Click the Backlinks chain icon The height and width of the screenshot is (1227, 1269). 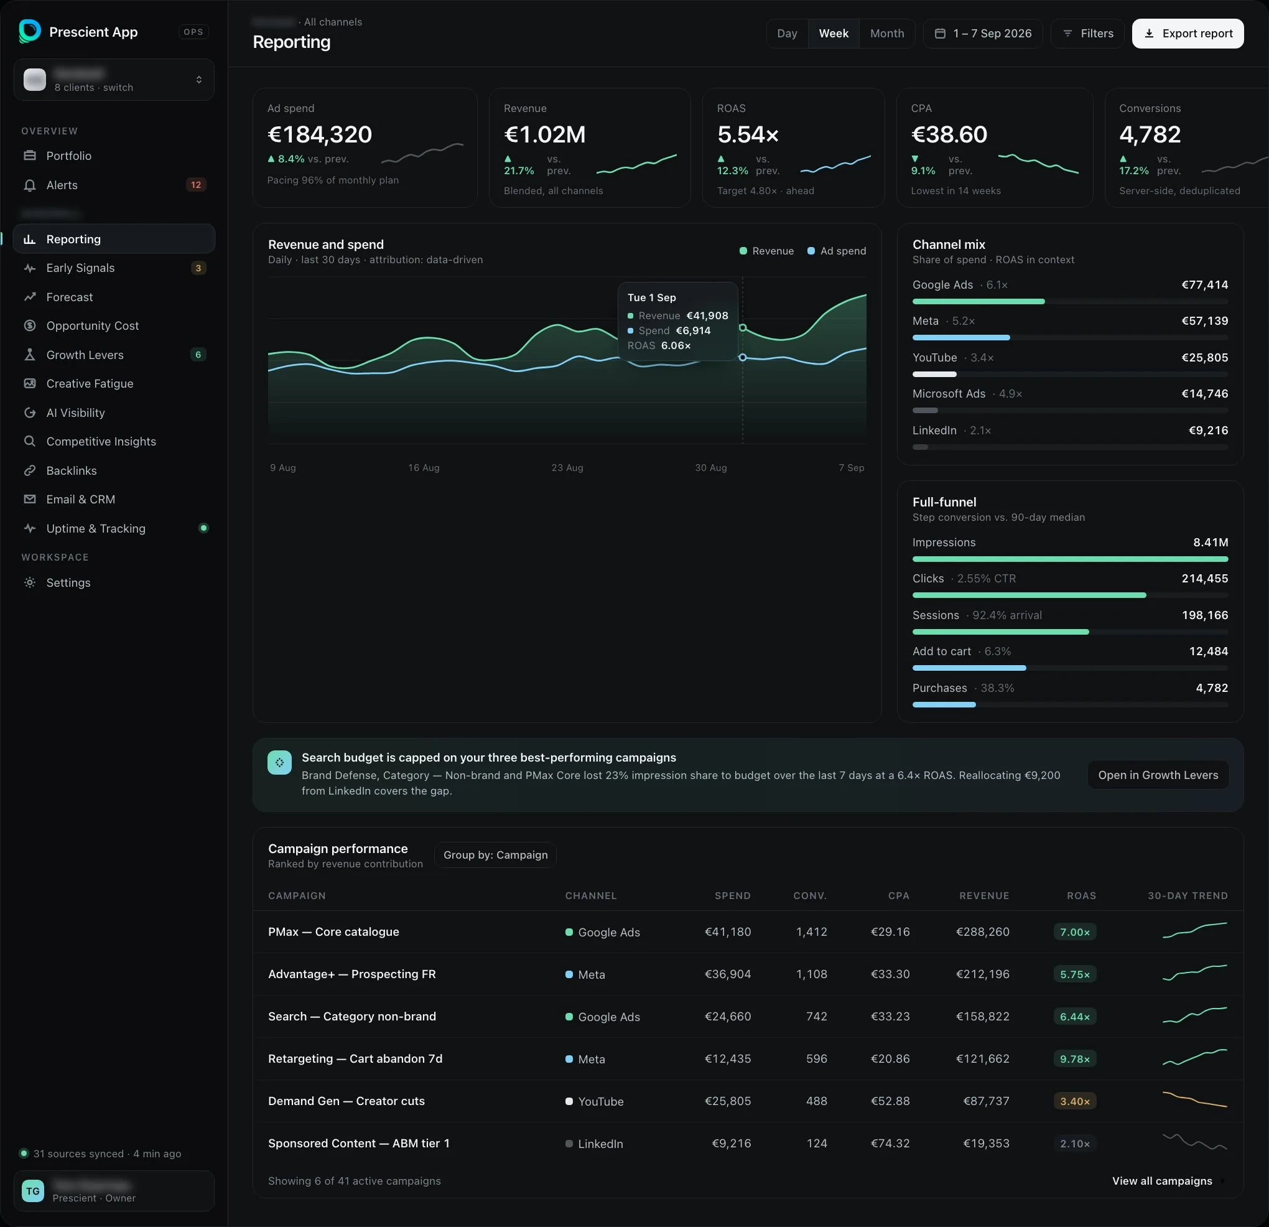pos(30,471)
